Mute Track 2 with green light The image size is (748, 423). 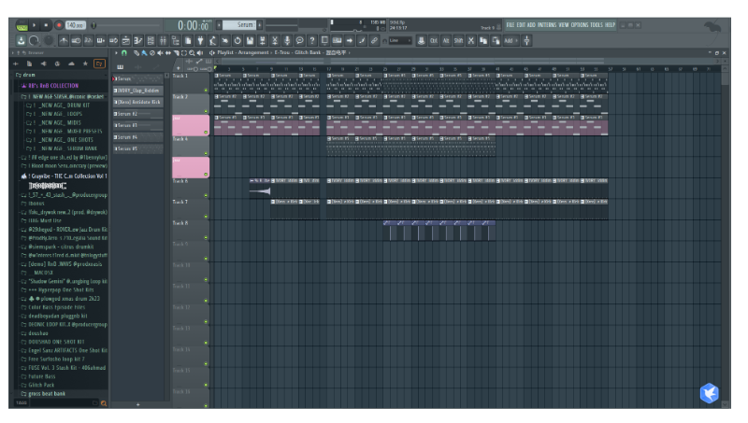206,111
